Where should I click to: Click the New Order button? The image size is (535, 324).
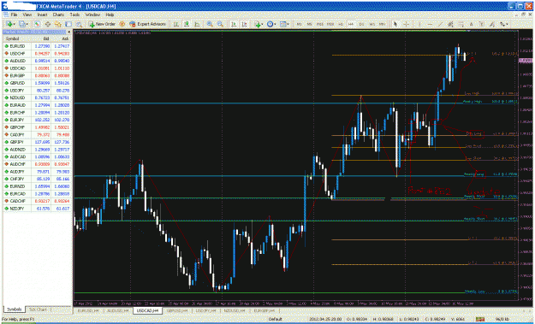tap(102, 24)
